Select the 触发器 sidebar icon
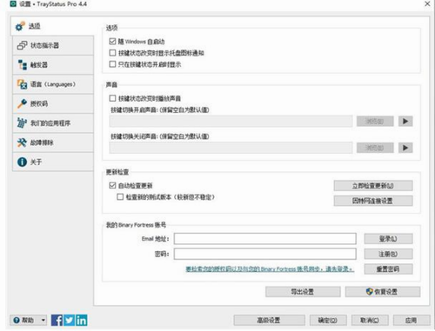 click(x=23, y=65)
